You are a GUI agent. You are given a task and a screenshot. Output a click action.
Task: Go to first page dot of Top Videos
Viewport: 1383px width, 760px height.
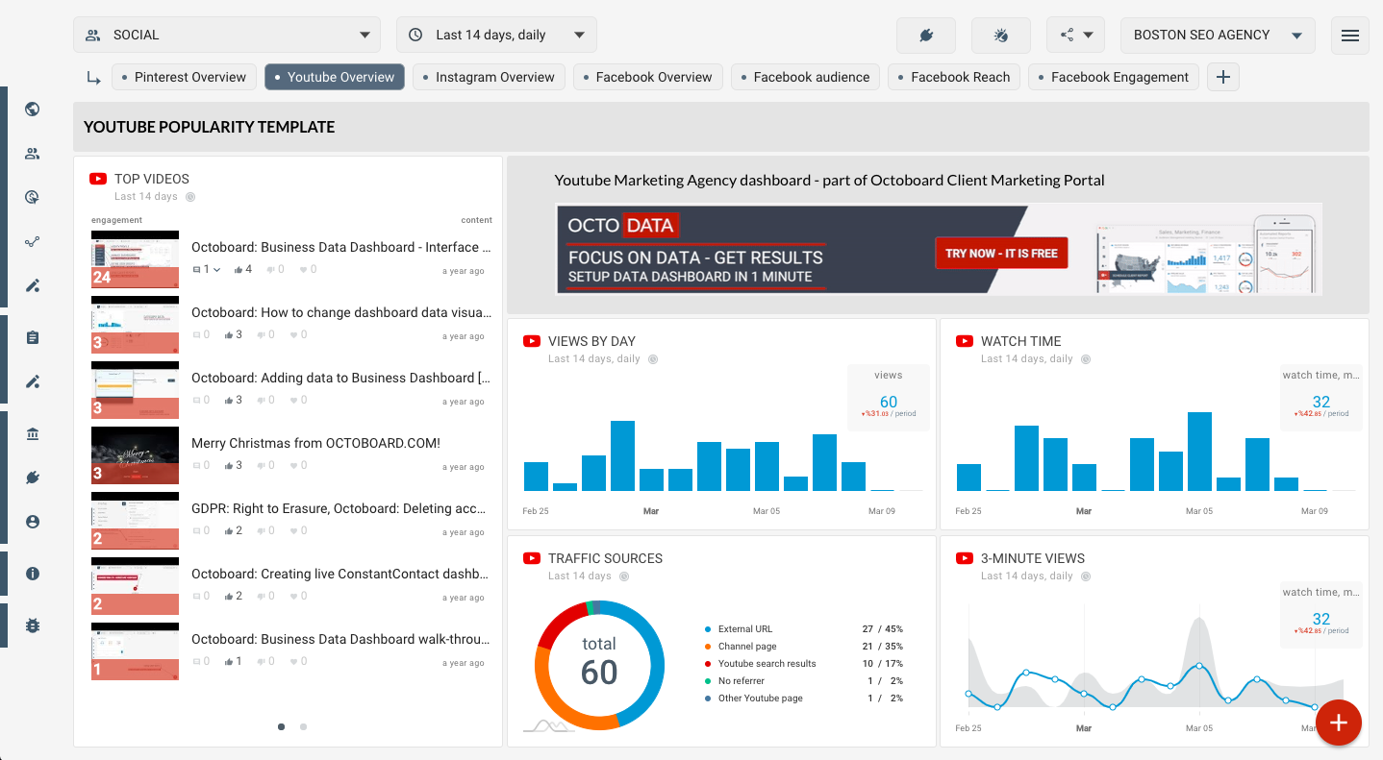pyautogui.click(x=281, y=727)
